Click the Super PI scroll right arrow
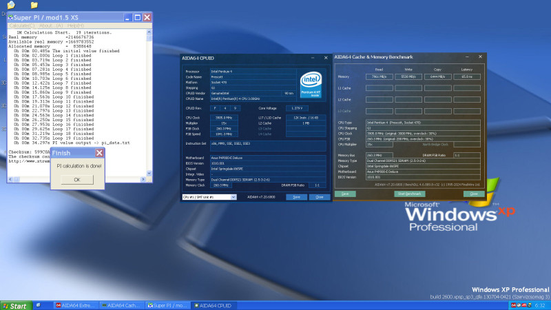Viewport: 551px width, 310px height. click(143, 179)
